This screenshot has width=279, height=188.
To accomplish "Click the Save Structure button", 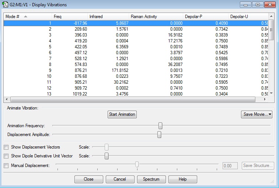I will click(258, 166).
